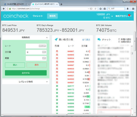Click the coincheck logo
This screenshot has width=137, height=117.
16,16
